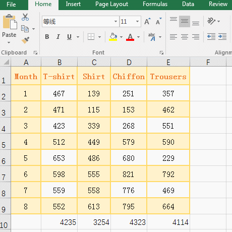Open the Clipboard dialog launcher
Image resolution: width=232 pixels, height=232 pixels.
pos(35,53)
